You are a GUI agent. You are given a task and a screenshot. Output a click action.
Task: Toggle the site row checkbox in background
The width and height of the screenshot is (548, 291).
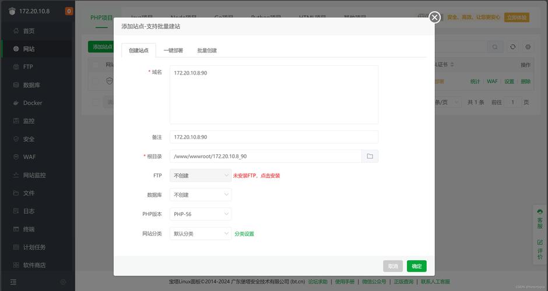(x=96, y=81)
